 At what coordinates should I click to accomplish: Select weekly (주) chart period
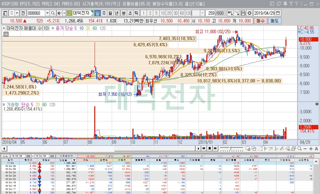(x=104, y=13)
